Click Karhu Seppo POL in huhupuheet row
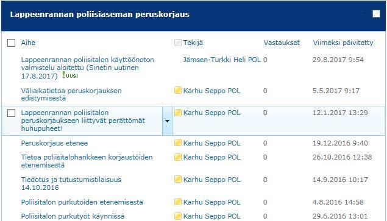The height and width of the screenshot is (221, 387). pos(211,113)
